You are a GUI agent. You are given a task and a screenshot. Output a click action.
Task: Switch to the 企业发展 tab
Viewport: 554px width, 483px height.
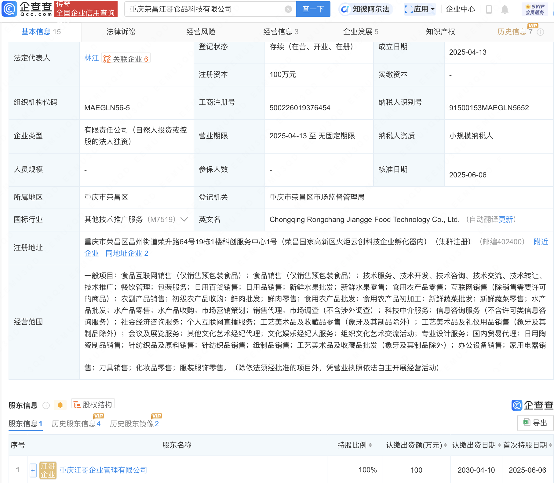pos(361,32)
